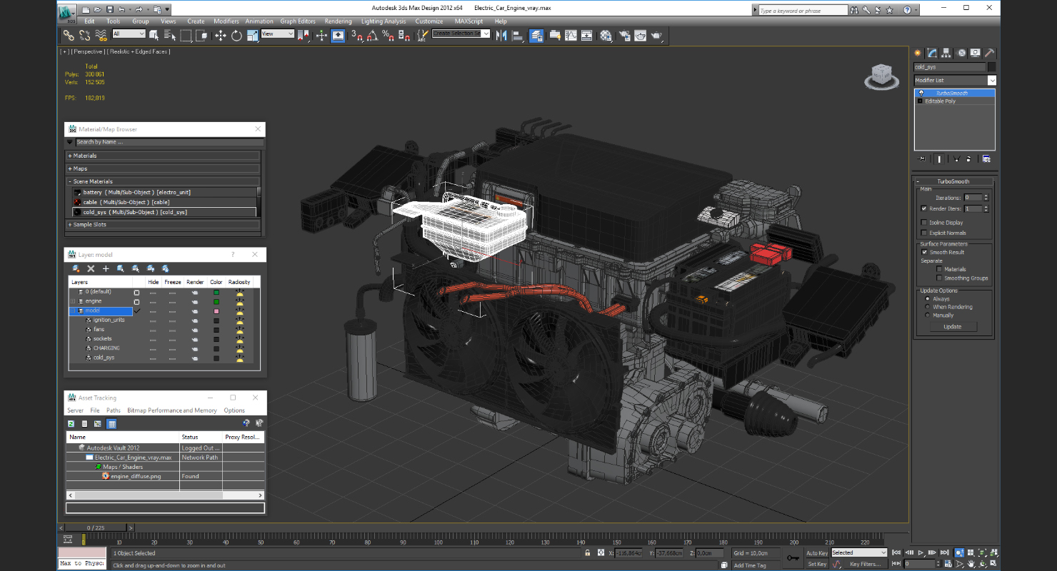The image size is (1057, 571).
Task: Toggle the Angle Snap icon
Action: click(371, 35)
